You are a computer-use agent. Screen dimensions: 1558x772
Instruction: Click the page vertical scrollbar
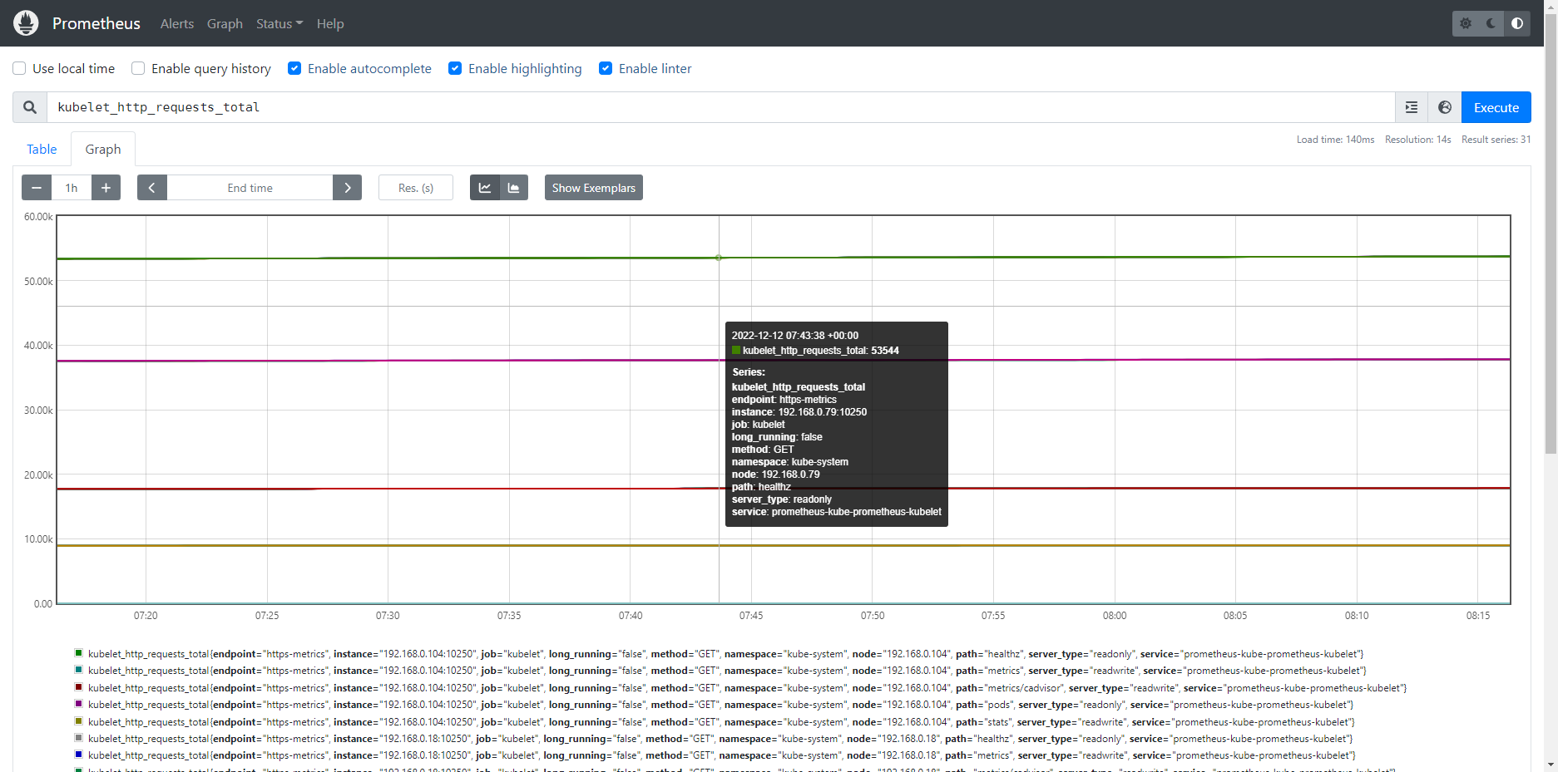(1551, 233)
